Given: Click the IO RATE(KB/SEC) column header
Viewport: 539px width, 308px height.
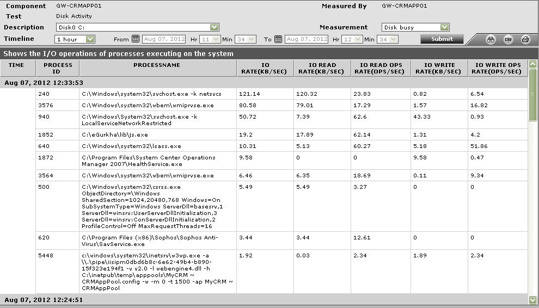Looking at the screenshot, I should click(x=265, y=68).
